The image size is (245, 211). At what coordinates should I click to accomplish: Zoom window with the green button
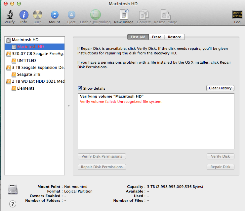coord(19,4)
